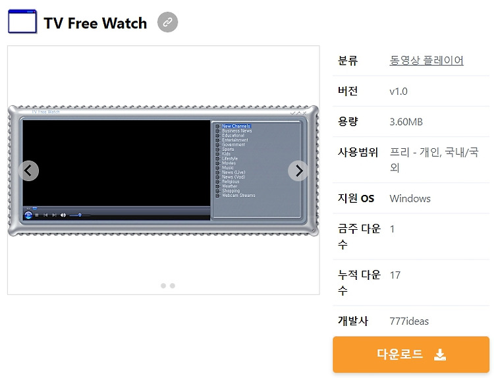This screenshot has width=494, height=378.
Task: Select New Channels in the channel list
Action: [236, 126]
